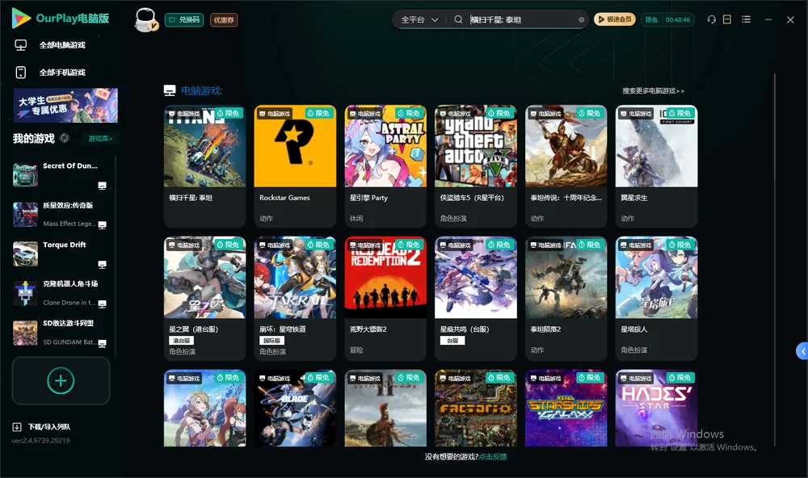Expand the blue side panel arrow
Screen dimensions: 808x478
pos(802,351)
